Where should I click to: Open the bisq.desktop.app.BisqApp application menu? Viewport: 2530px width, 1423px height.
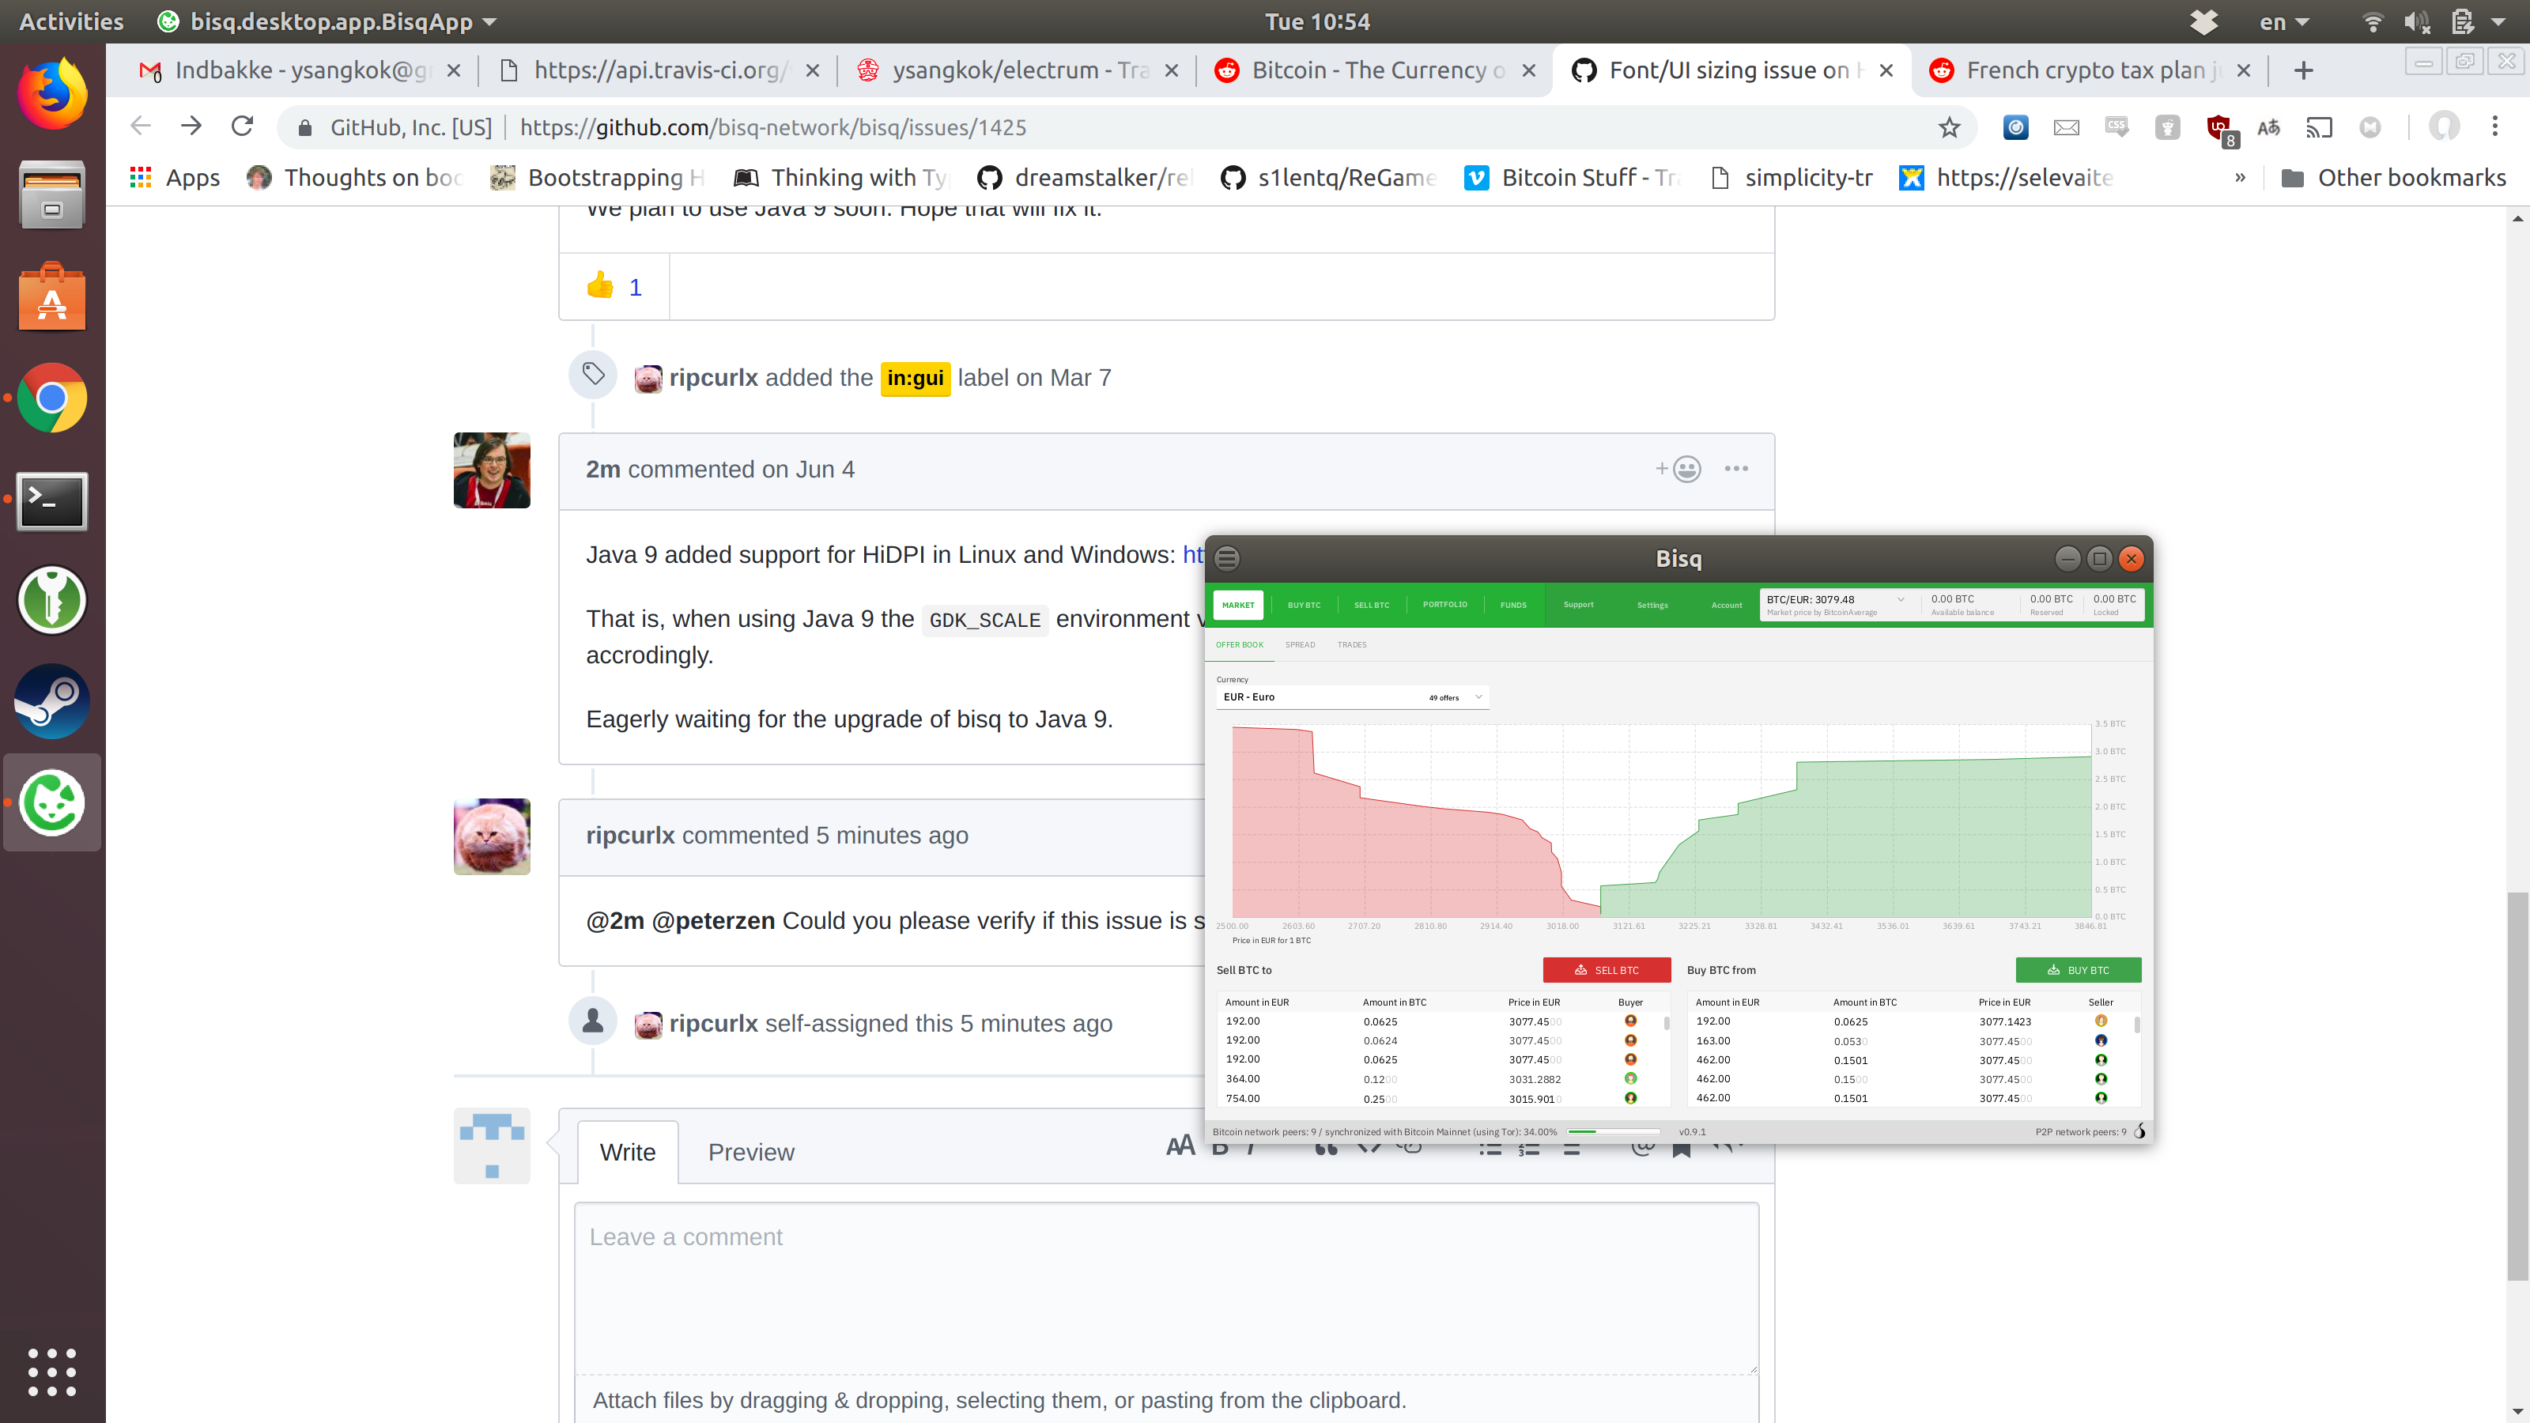(x=329, y=21)
